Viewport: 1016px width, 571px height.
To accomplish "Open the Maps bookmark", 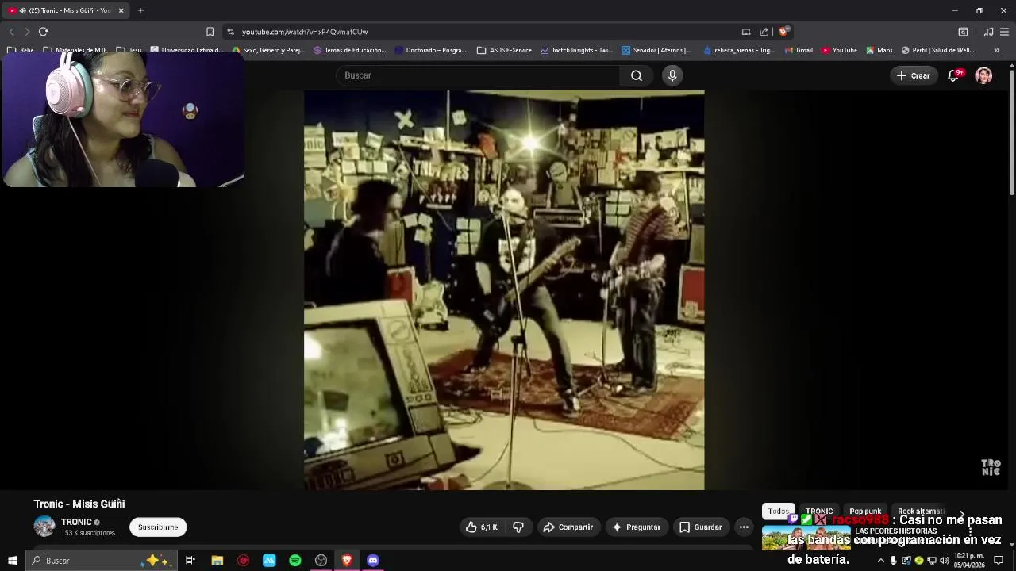I will click(x=879, y=50).
